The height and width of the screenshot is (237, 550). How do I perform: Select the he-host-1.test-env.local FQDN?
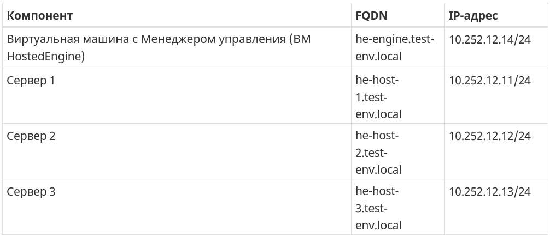click(398, 95)
